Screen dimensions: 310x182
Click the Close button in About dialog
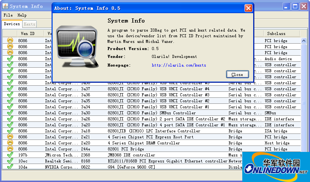(237, 74)
